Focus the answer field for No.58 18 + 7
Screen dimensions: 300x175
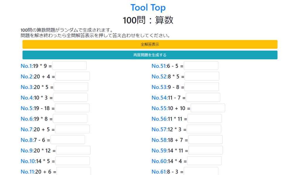click(x=205, y=140)
